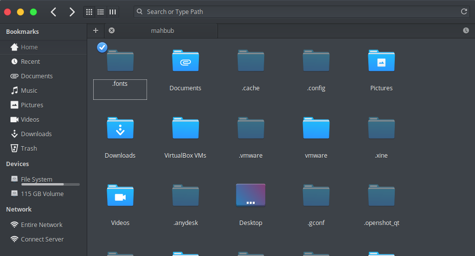Select the .vmware hidden folder icon

click(251, 128)
